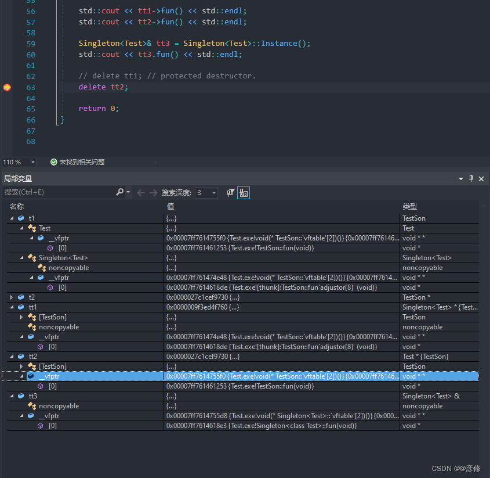This screenshot has height=478, width=490.
Task: Click the vertical scrollbar up arrow of Locals grid
Action: point(484,206)
